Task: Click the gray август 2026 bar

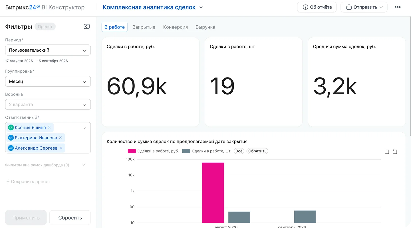Action: pos(239,217)
